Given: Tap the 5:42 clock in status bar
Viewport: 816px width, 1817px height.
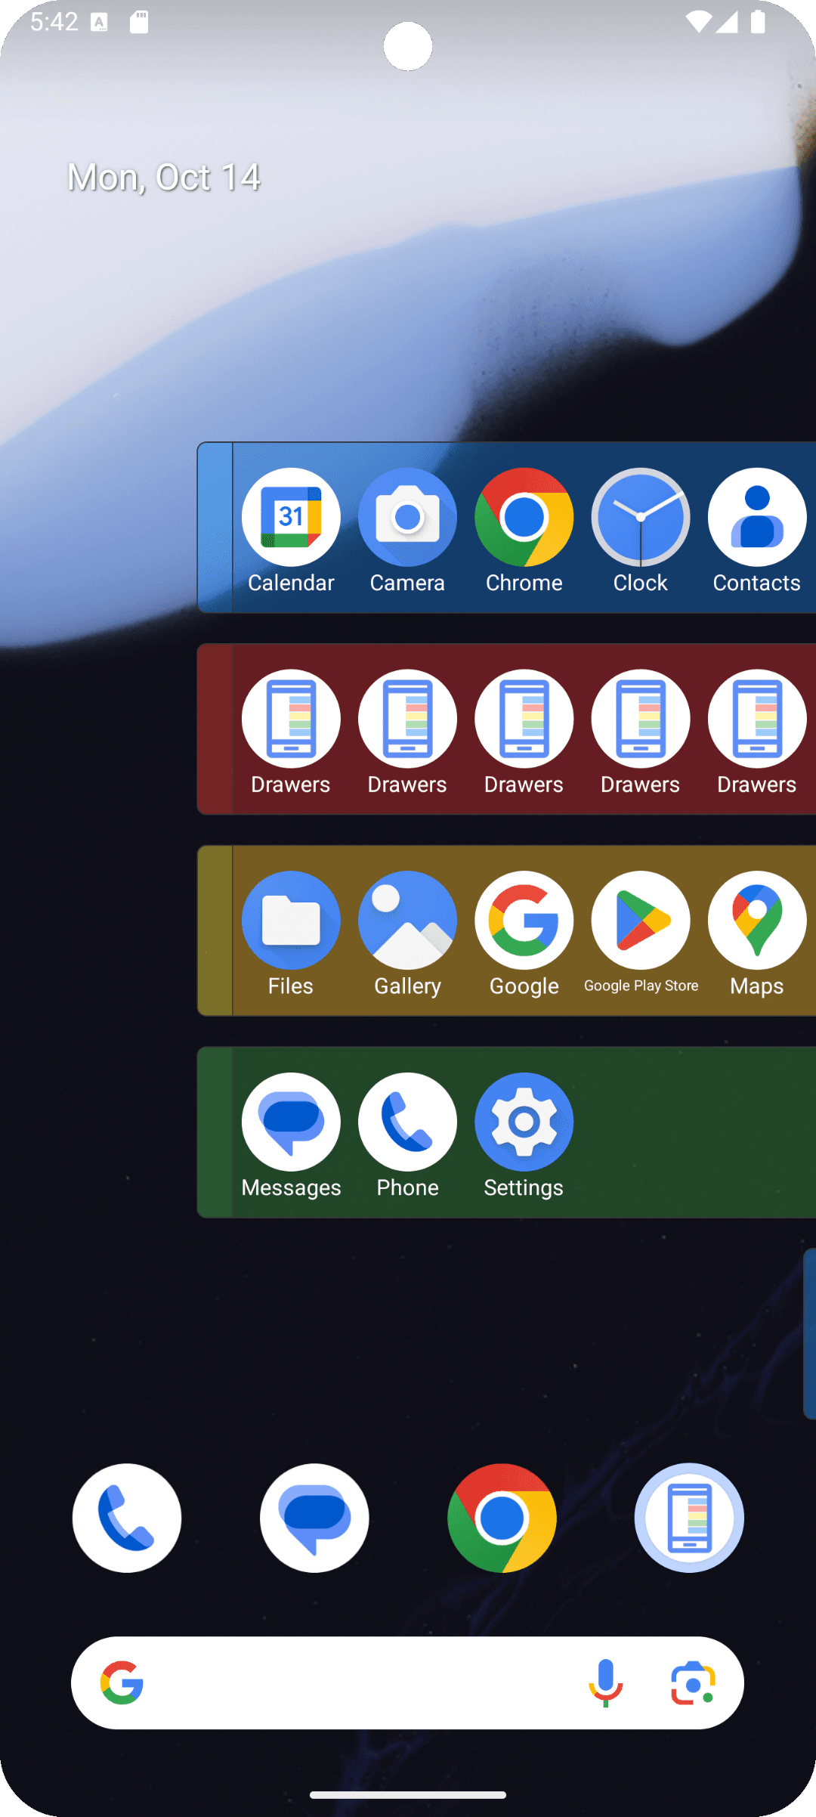Looking at the screenshot, I should (54, 22).
